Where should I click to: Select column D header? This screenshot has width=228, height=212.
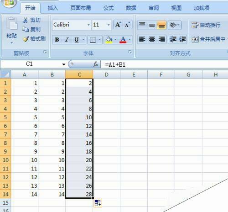point(107,74)
